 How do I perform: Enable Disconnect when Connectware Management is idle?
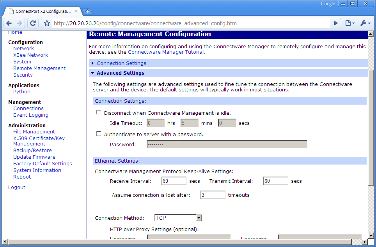(x=99, y=113)
